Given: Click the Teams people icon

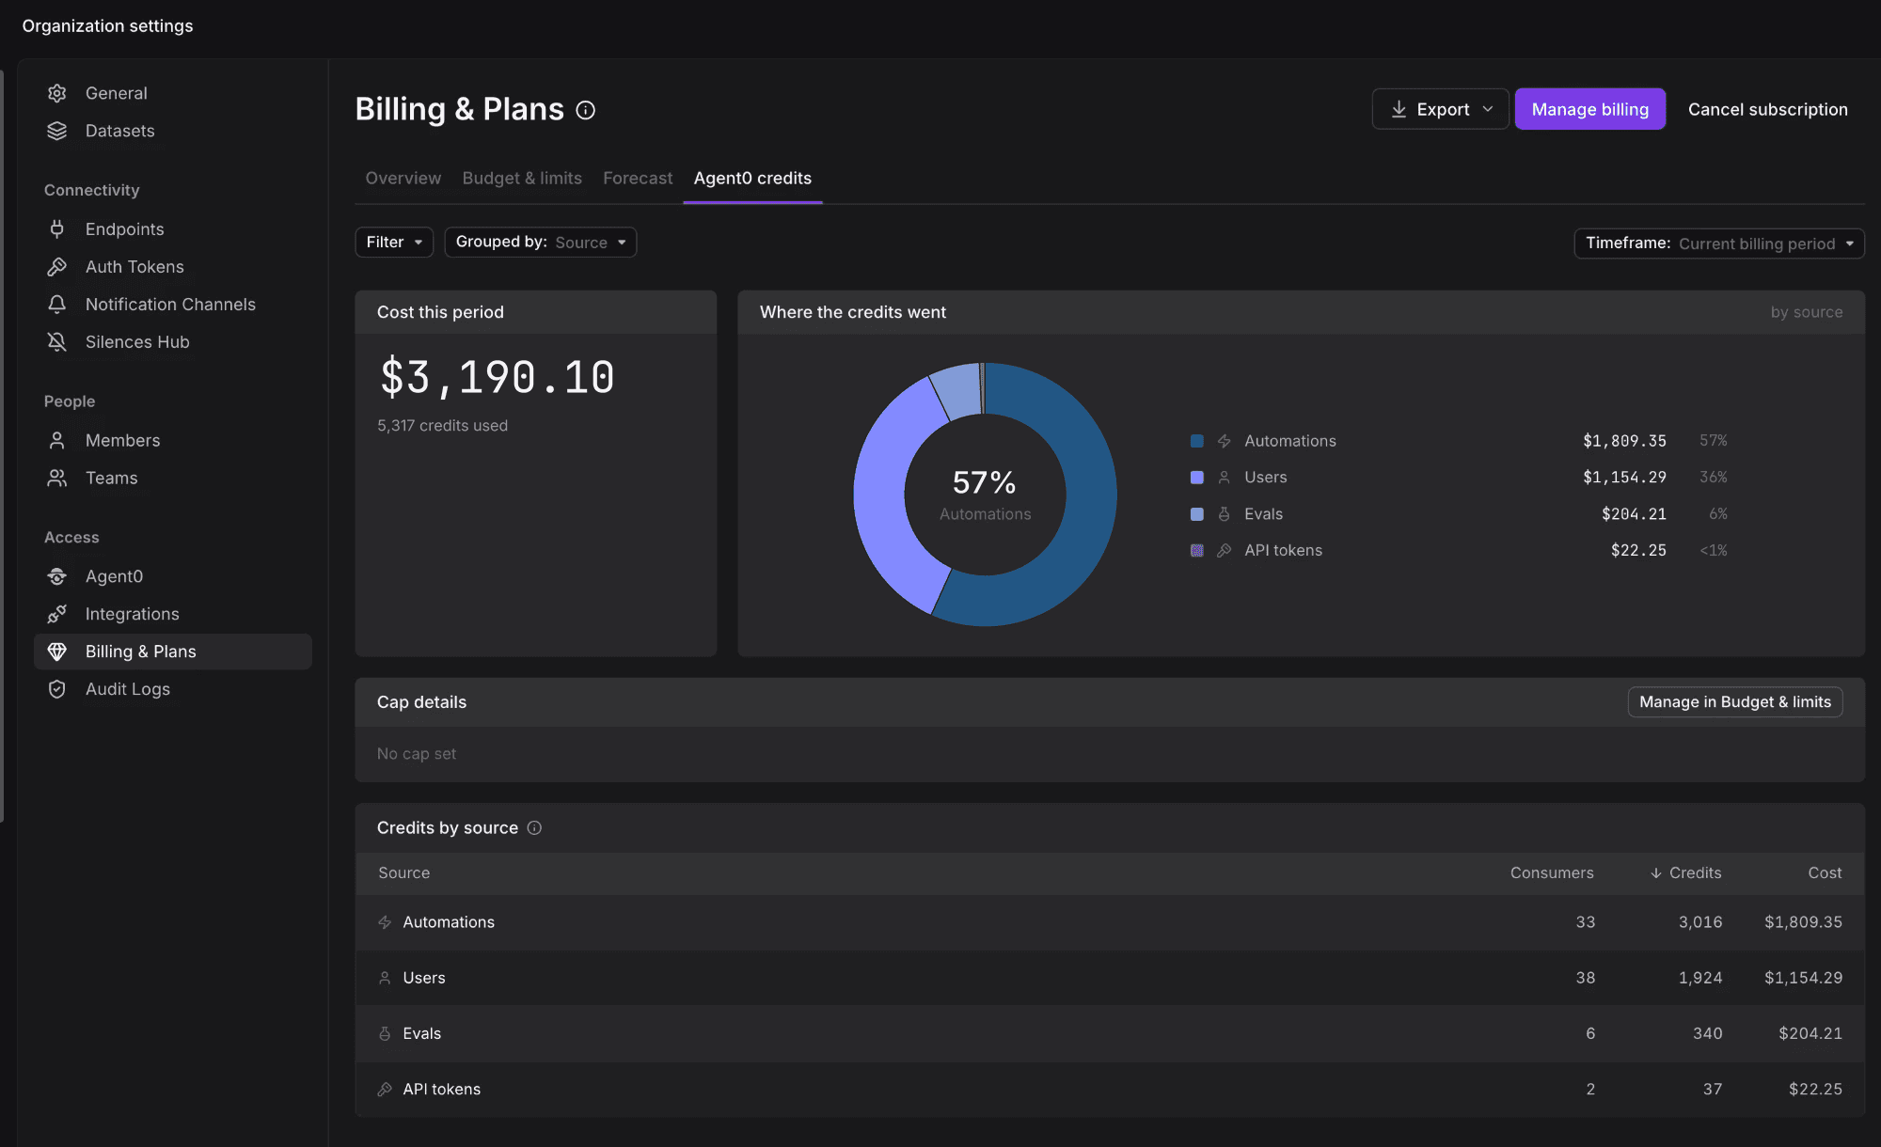Looking at the screenshot, I should point(57,478).
